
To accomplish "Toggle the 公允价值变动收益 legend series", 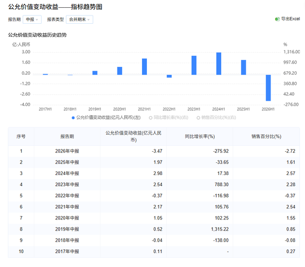I will coord(106,117).
